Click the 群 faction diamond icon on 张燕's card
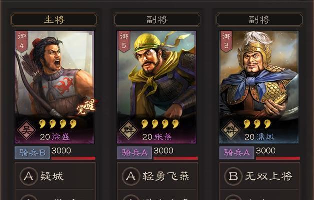Screen dimensions: 314x200 point(129,130)
